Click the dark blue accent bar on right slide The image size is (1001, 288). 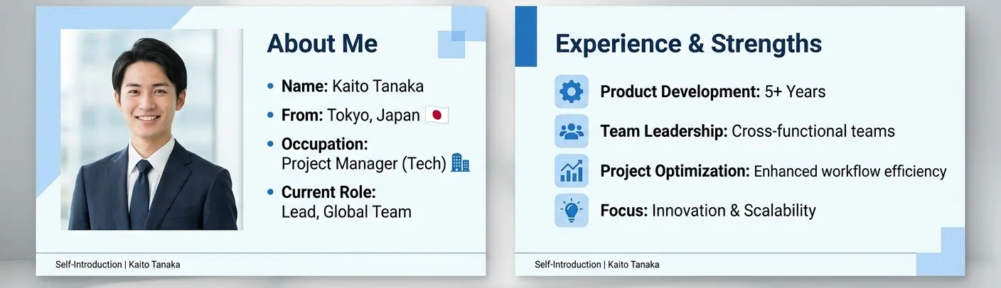click(x=526, y=36)
